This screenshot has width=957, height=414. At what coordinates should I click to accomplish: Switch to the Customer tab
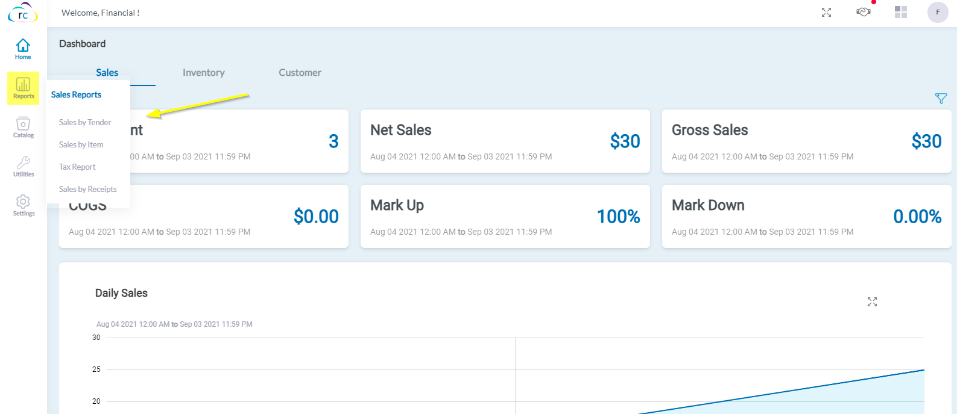point(300,72)
